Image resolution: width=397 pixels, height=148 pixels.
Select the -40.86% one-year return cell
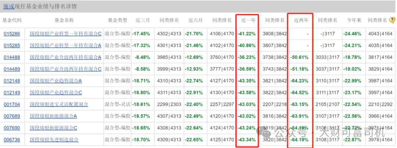point(246,46)
